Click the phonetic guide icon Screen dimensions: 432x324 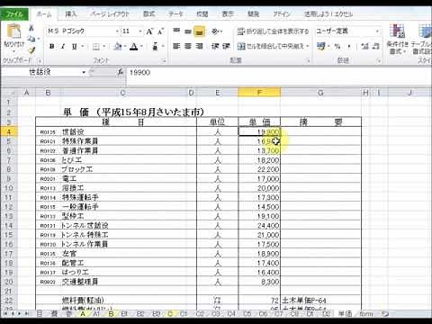(155, 47)
